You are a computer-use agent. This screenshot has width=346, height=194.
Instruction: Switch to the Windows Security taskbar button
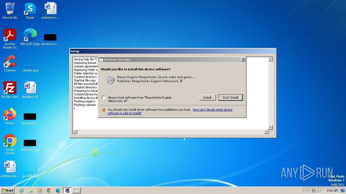pyautogui.click(x=76, y=190)
